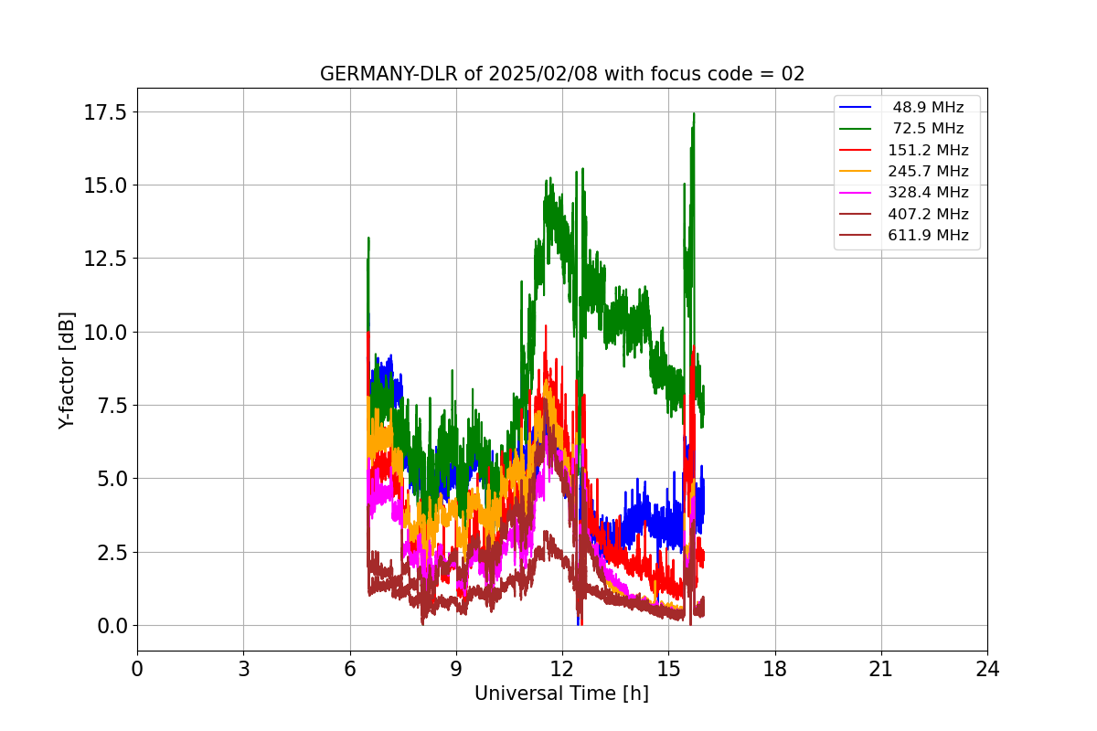This screenshot has width=1097, height=731.
Task: Click the 12.5 tick on the Y-factor axis
Action: [106, 259]
